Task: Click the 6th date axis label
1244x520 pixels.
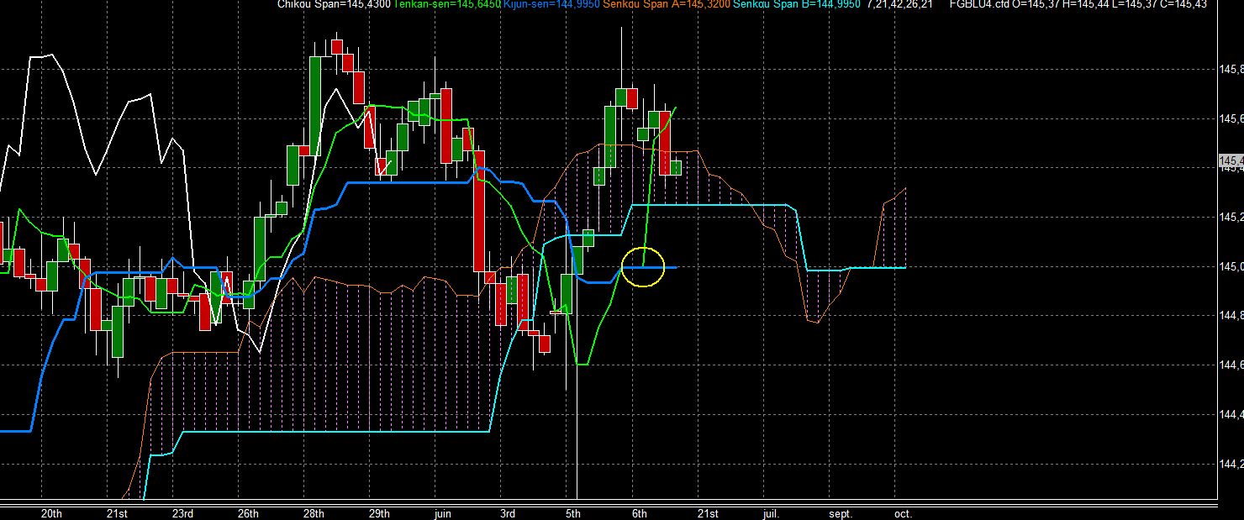Action: pos(638,513)
